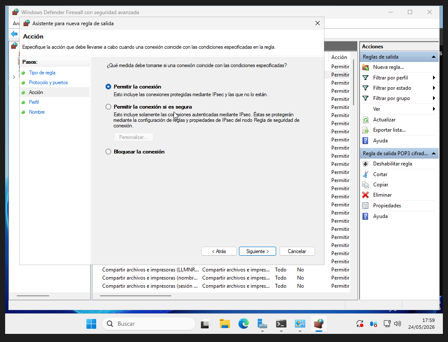Screen dimensions: 448x342
Task: Collapse 'Regla de salida POP3 cifrad...' section
Action: [x=433, y=153]
